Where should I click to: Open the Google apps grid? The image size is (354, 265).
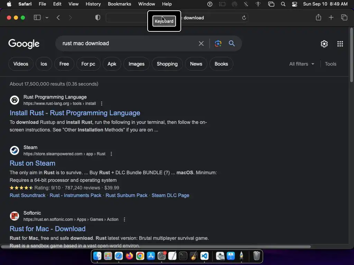click(340, 44)
